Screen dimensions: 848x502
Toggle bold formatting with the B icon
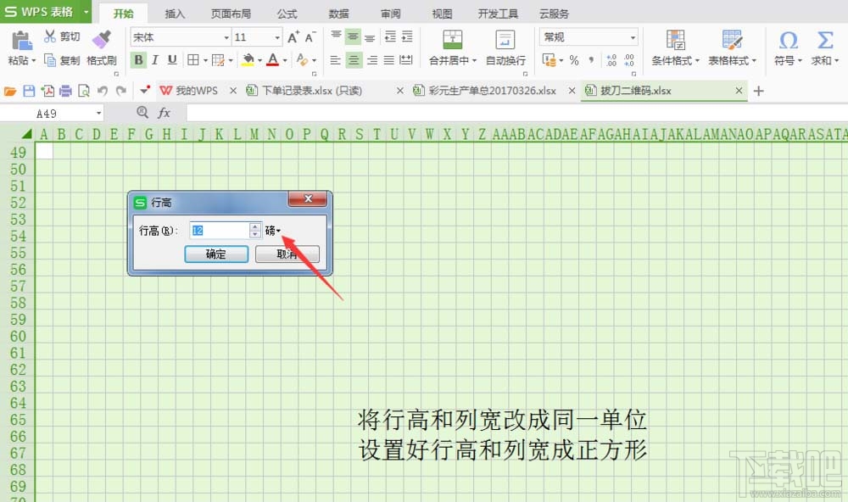click(x=138, y=59)
